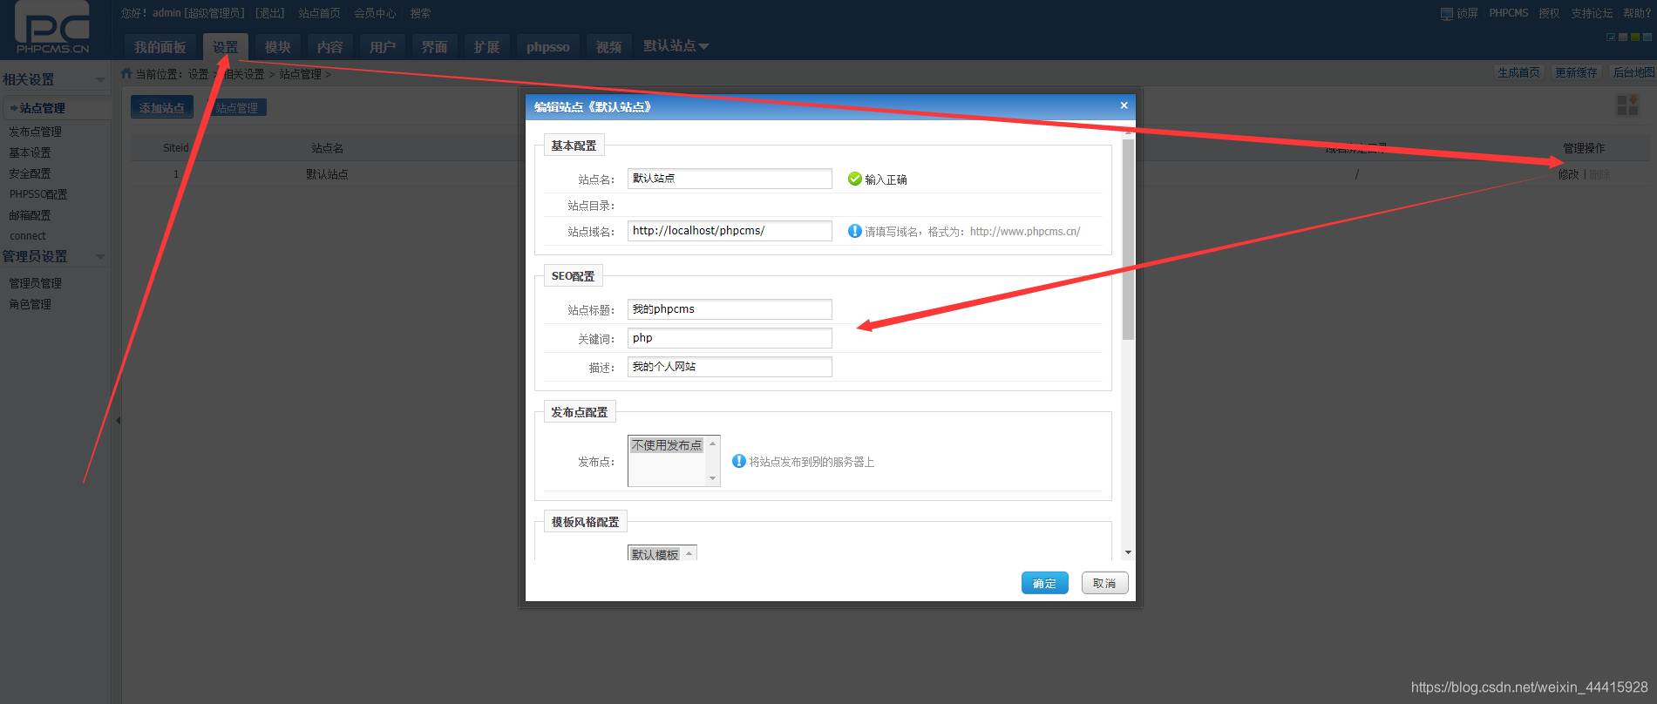The width and height of the screenshot is (1657, 704).
Task: Open the 授权 link
Action: [x=1549, y=13]
